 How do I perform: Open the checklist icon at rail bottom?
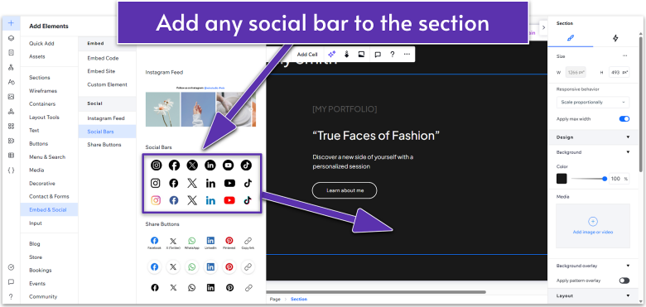(x=11, y=267)
